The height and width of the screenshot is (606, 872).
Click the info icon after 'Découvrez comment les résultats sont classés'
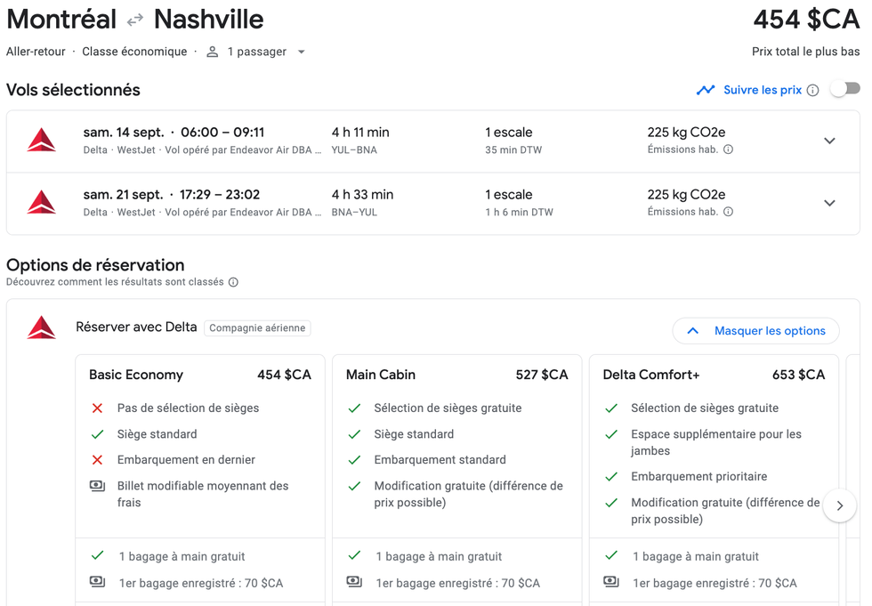pyautogui.click(x=232, y=282)
